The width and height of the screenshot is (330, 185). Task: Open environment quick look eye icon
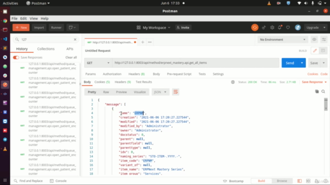coord(314,40)
